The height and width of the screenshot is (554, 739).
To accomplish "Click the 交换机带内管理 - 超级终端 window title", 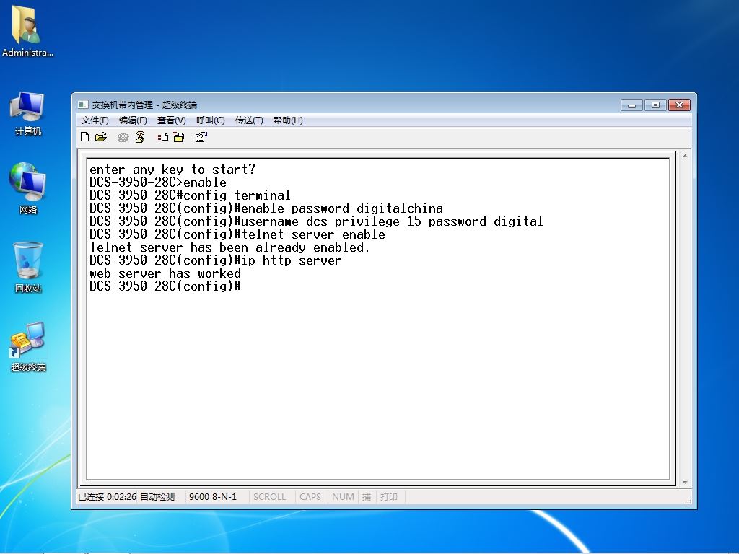I will 144,105.
